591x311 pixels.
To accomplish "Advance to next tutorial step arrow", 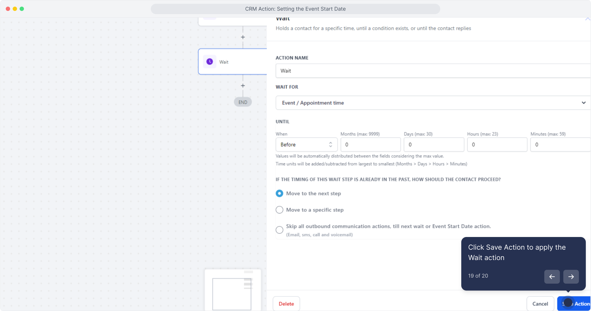I will point(571,277).
